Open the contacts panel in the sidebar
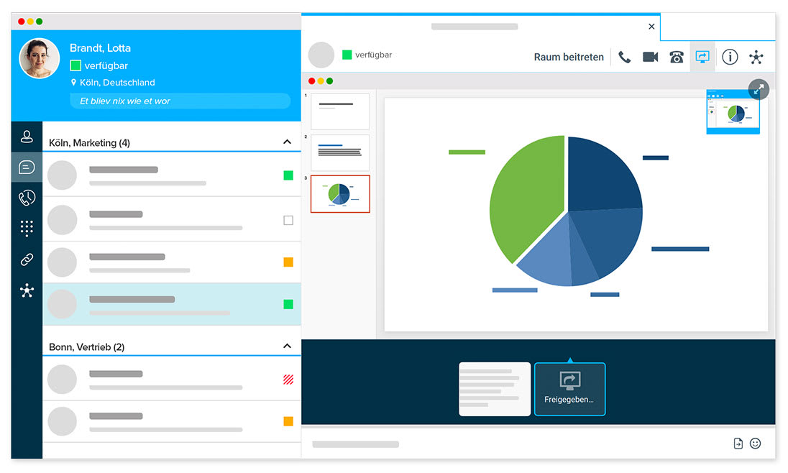This screenshot has height=473, width=788. [x=27, y=136]
